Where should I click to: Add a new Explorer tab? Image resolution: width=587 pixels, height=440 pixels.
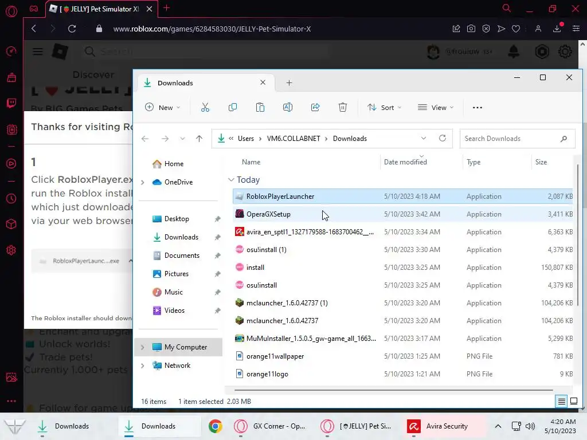(x=289, y=82)
